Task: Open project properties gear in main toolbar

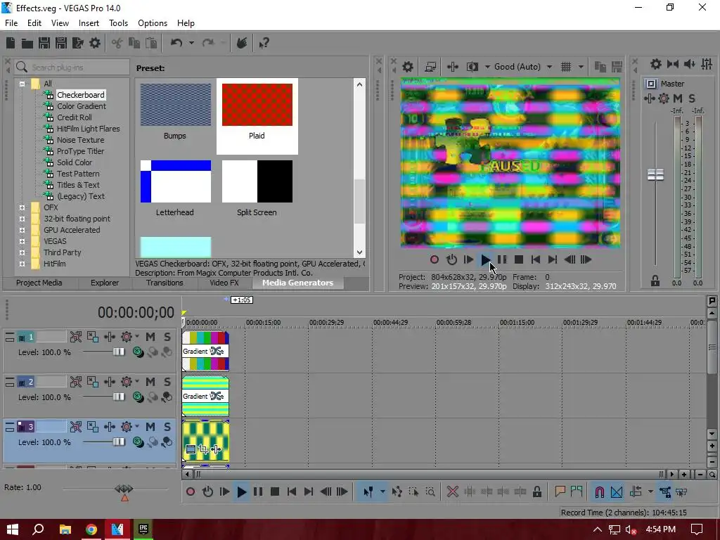Action: (95, 43)
